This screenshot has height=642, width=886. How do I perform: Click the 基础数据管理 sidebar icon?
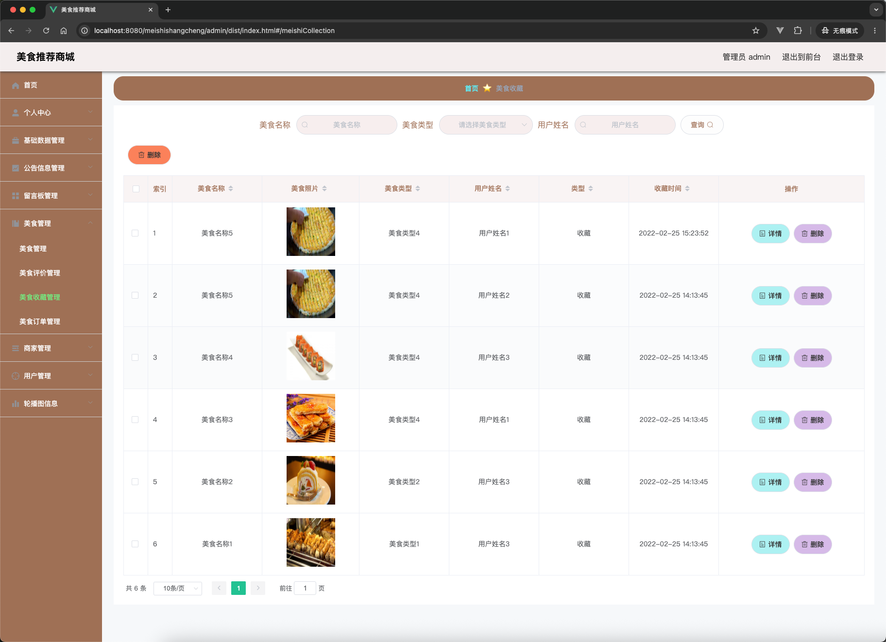(16, 140)
